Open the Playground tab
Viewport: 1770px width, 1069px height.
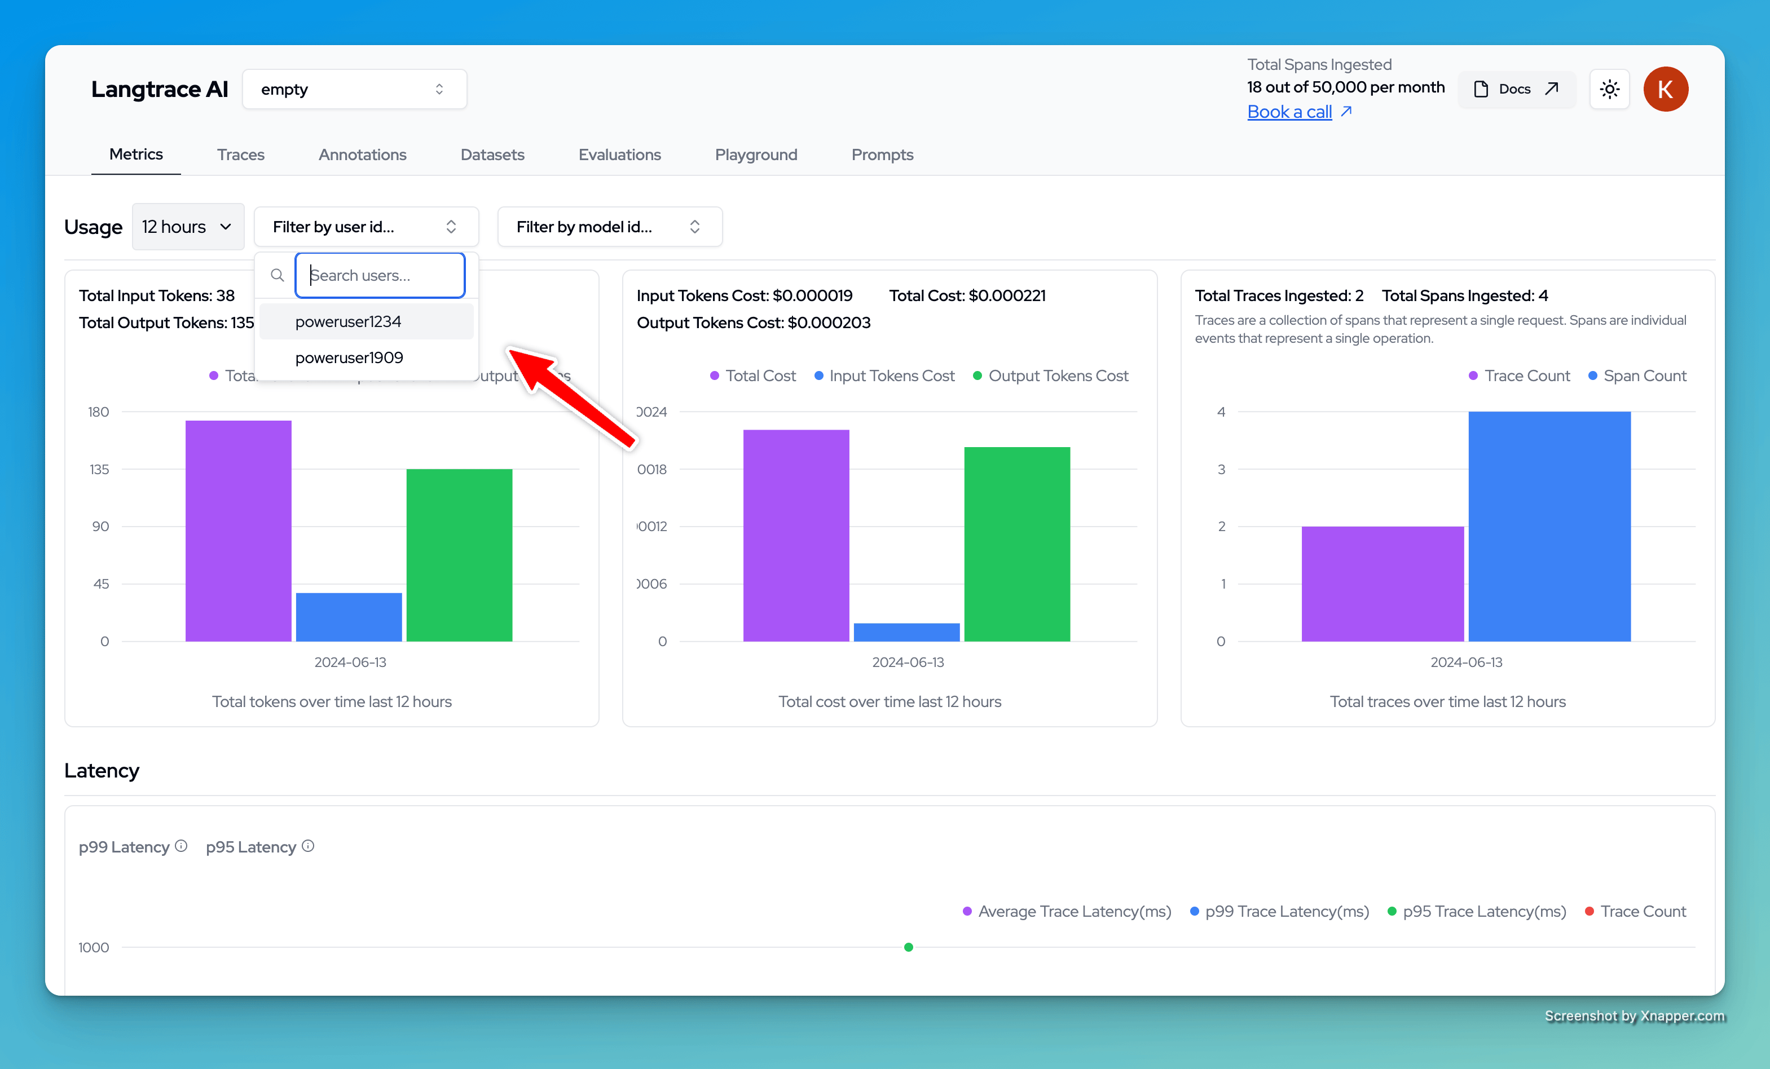pyautogui.click(x=756, y=154)
